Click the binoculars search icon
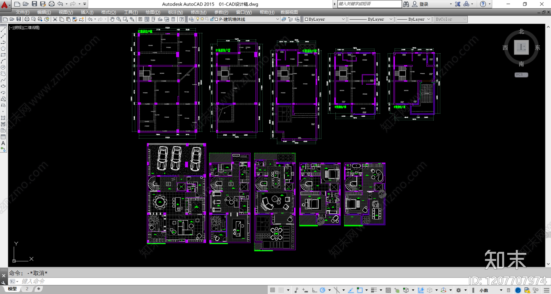 (406, 4)
